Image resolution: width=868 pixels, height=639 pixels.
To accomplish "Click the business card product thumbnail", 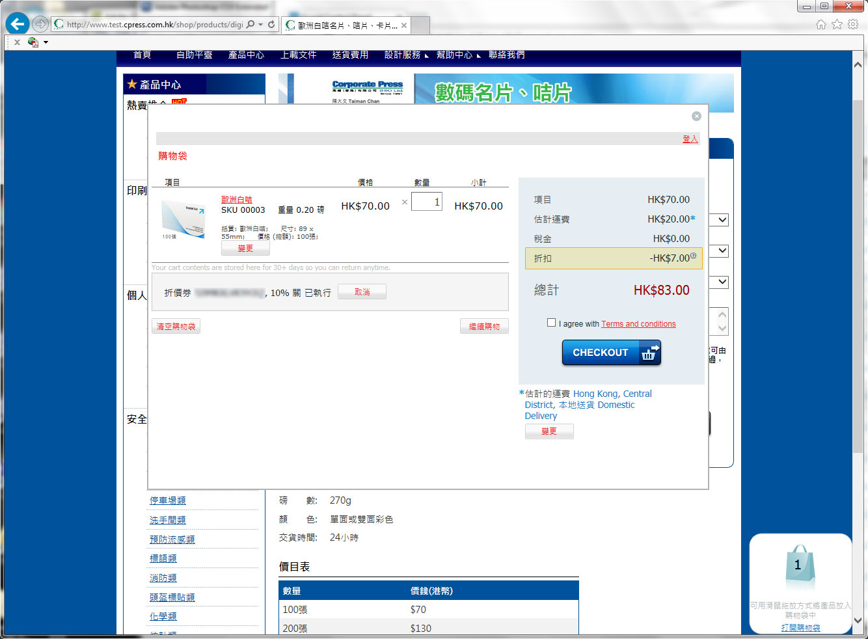I will point(183,220).
